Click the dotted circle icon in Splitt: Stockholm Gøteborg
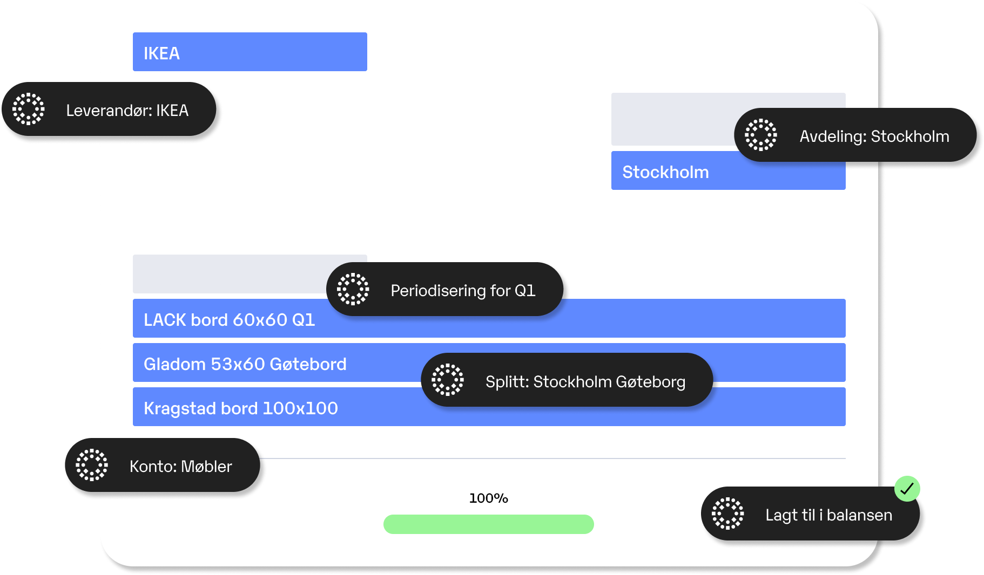The height and width of the screenshot is (575, 984). pyautogui.click(x=448, y=380)
